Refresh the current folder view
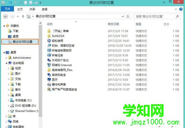 [128, 17]
